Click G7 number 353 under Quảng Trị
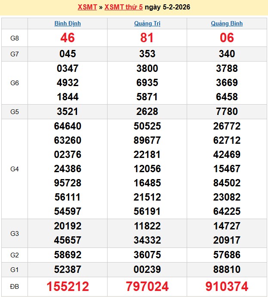This screenshot has width=268, height=297. 147,54
